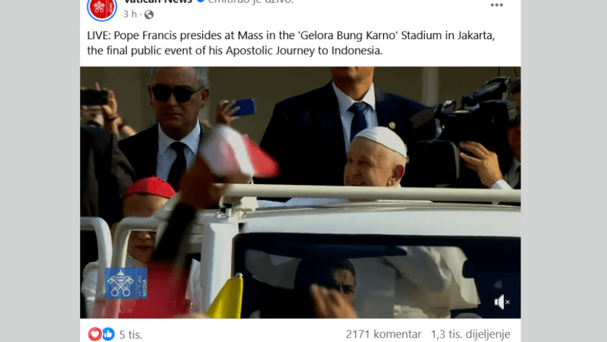
Task: Click the heart reaction icon
Action: click(95, 334)
